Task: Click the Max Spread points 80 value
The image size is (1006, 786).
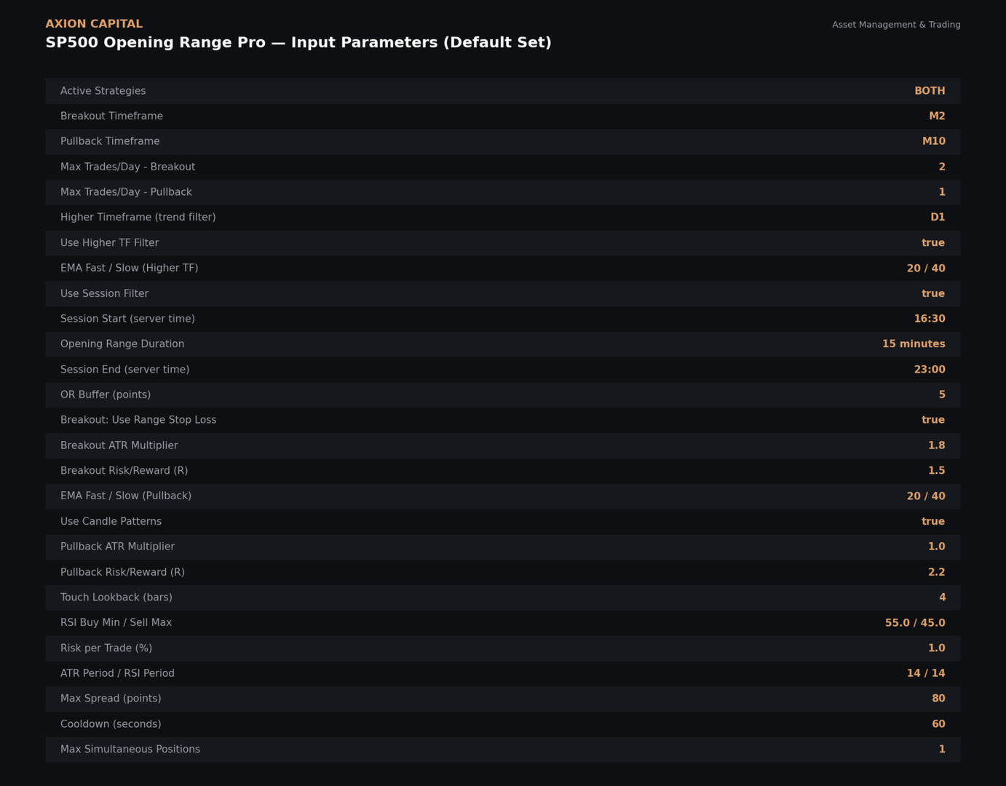Action: click(938, 699)
